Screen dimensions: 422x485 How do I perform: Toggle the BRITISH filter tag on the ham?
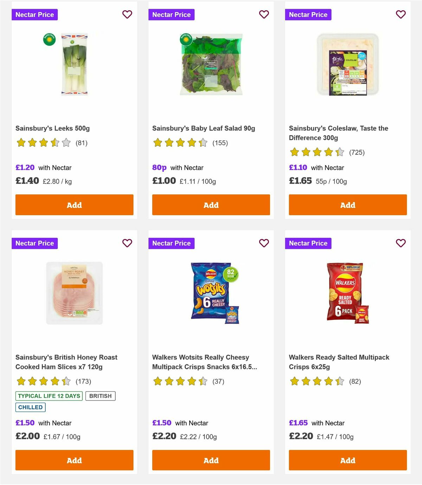click(x=100, y=396)
